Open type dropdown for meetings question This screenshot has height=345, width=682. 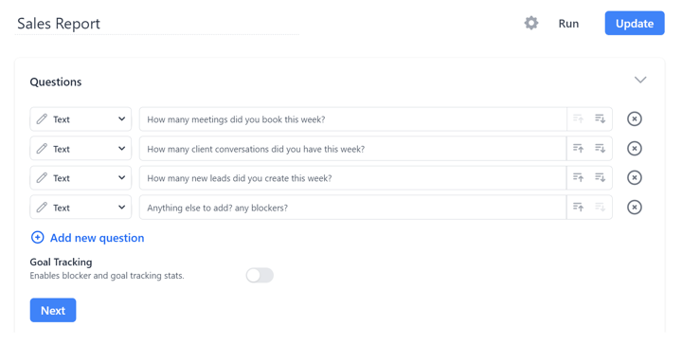81,119
